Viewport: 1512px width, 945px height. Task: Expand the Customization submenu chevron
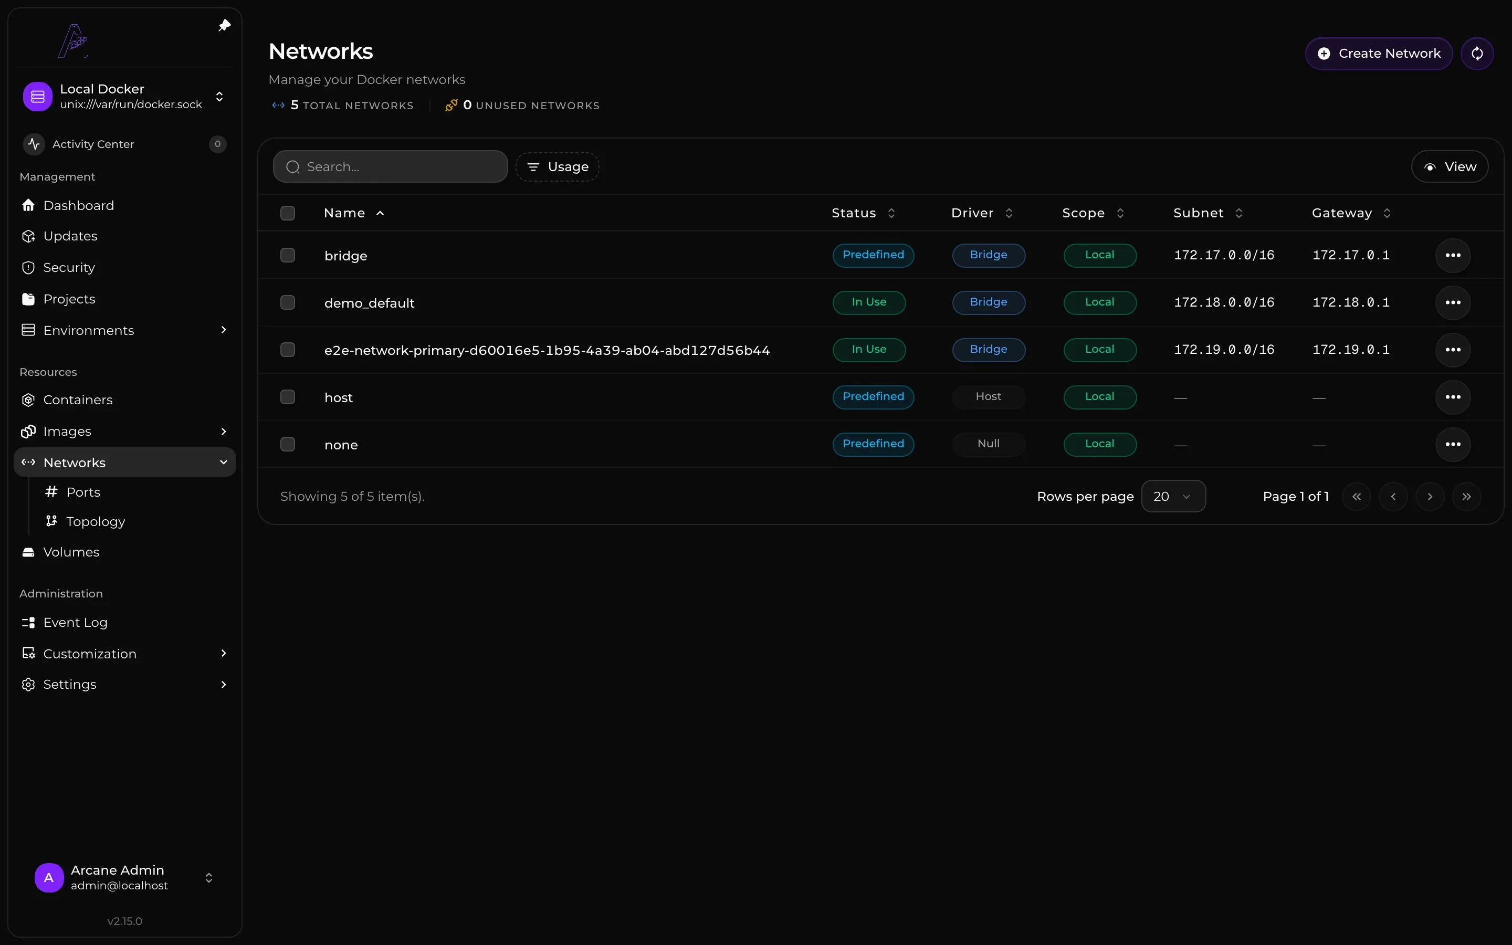[x=224, y=653]
